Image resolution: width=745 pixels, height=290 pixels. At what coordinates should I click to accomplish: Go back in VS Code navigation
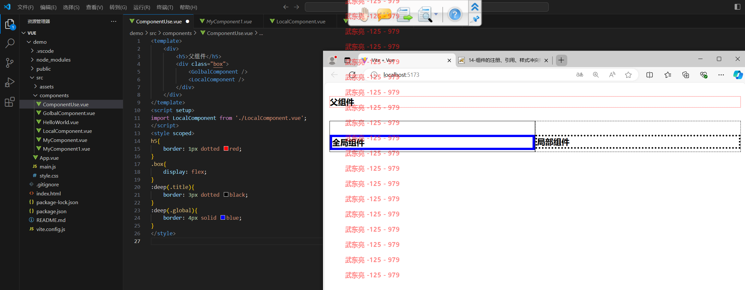coord(286,7)
